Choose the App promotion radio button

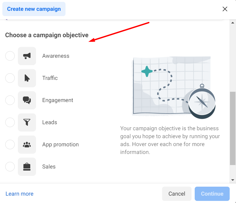click(10, 144)
